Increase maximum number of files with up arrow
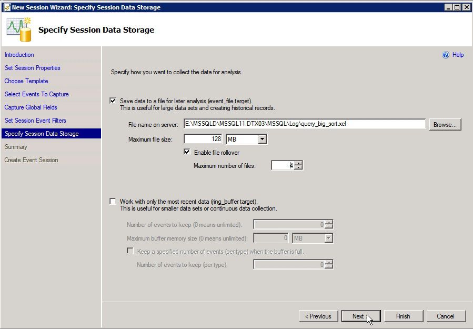 [x=298, y=163]
